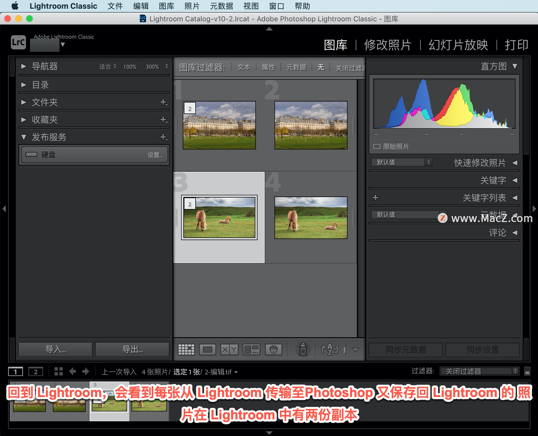
Task: Open toolbar content triangle menu
Action: 356,350
